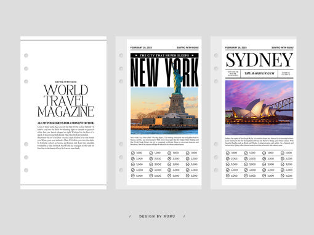Click the slash mark left of 'DESIGN BY NUNU'
The width and height of the screenshot is (314, 235).
point(130,216)
